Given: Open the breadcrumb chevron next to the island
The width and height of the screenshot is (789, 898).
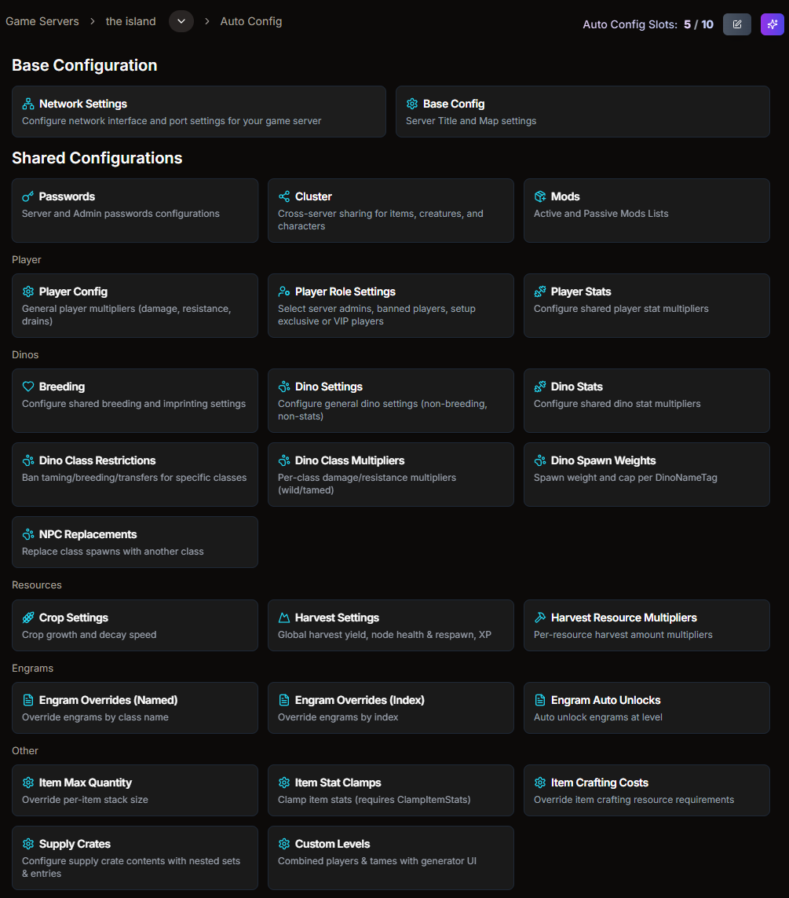Looking at the screenshot, I should [x=181, y=21].
